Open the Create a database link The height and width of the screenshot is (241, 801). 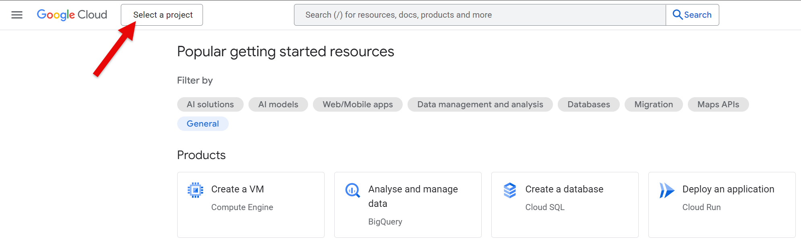pos(564,189)
